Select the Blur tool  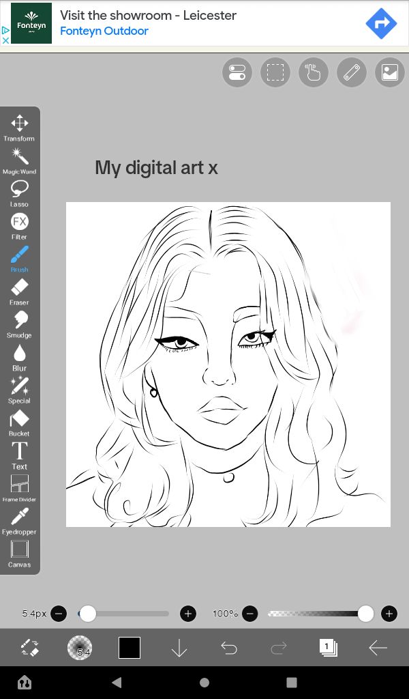click(19, 358)
